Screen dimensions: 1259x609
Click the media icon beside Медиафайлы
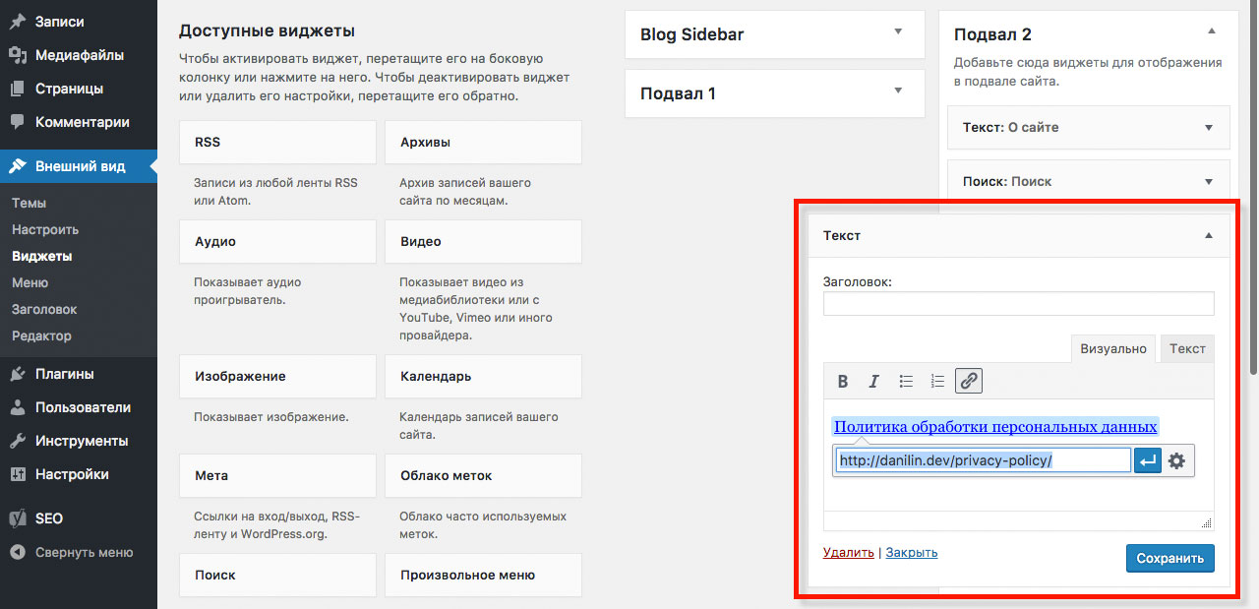tap(18, 55)
